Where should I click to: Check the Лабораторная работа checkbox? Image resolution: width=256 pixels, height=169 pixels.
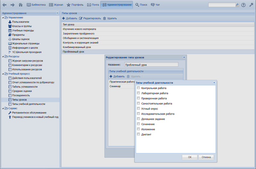coord(138,93)
